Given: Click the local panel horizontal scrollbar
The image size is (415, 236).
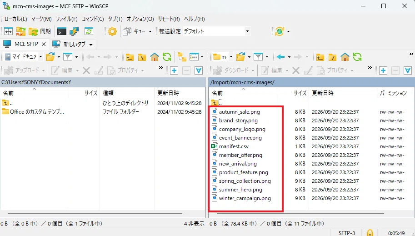Looking at the screenshot, I should tap(95, 213).
